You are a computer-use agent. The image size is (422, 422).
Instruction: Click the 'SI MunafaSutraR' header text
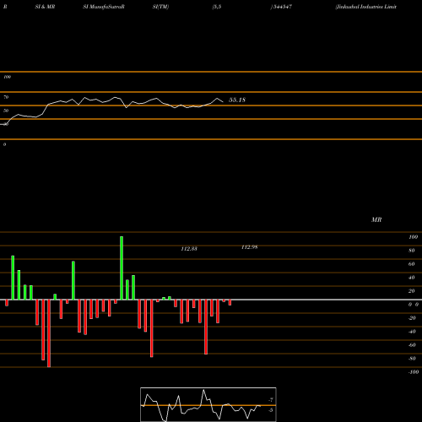pos(104,7)
